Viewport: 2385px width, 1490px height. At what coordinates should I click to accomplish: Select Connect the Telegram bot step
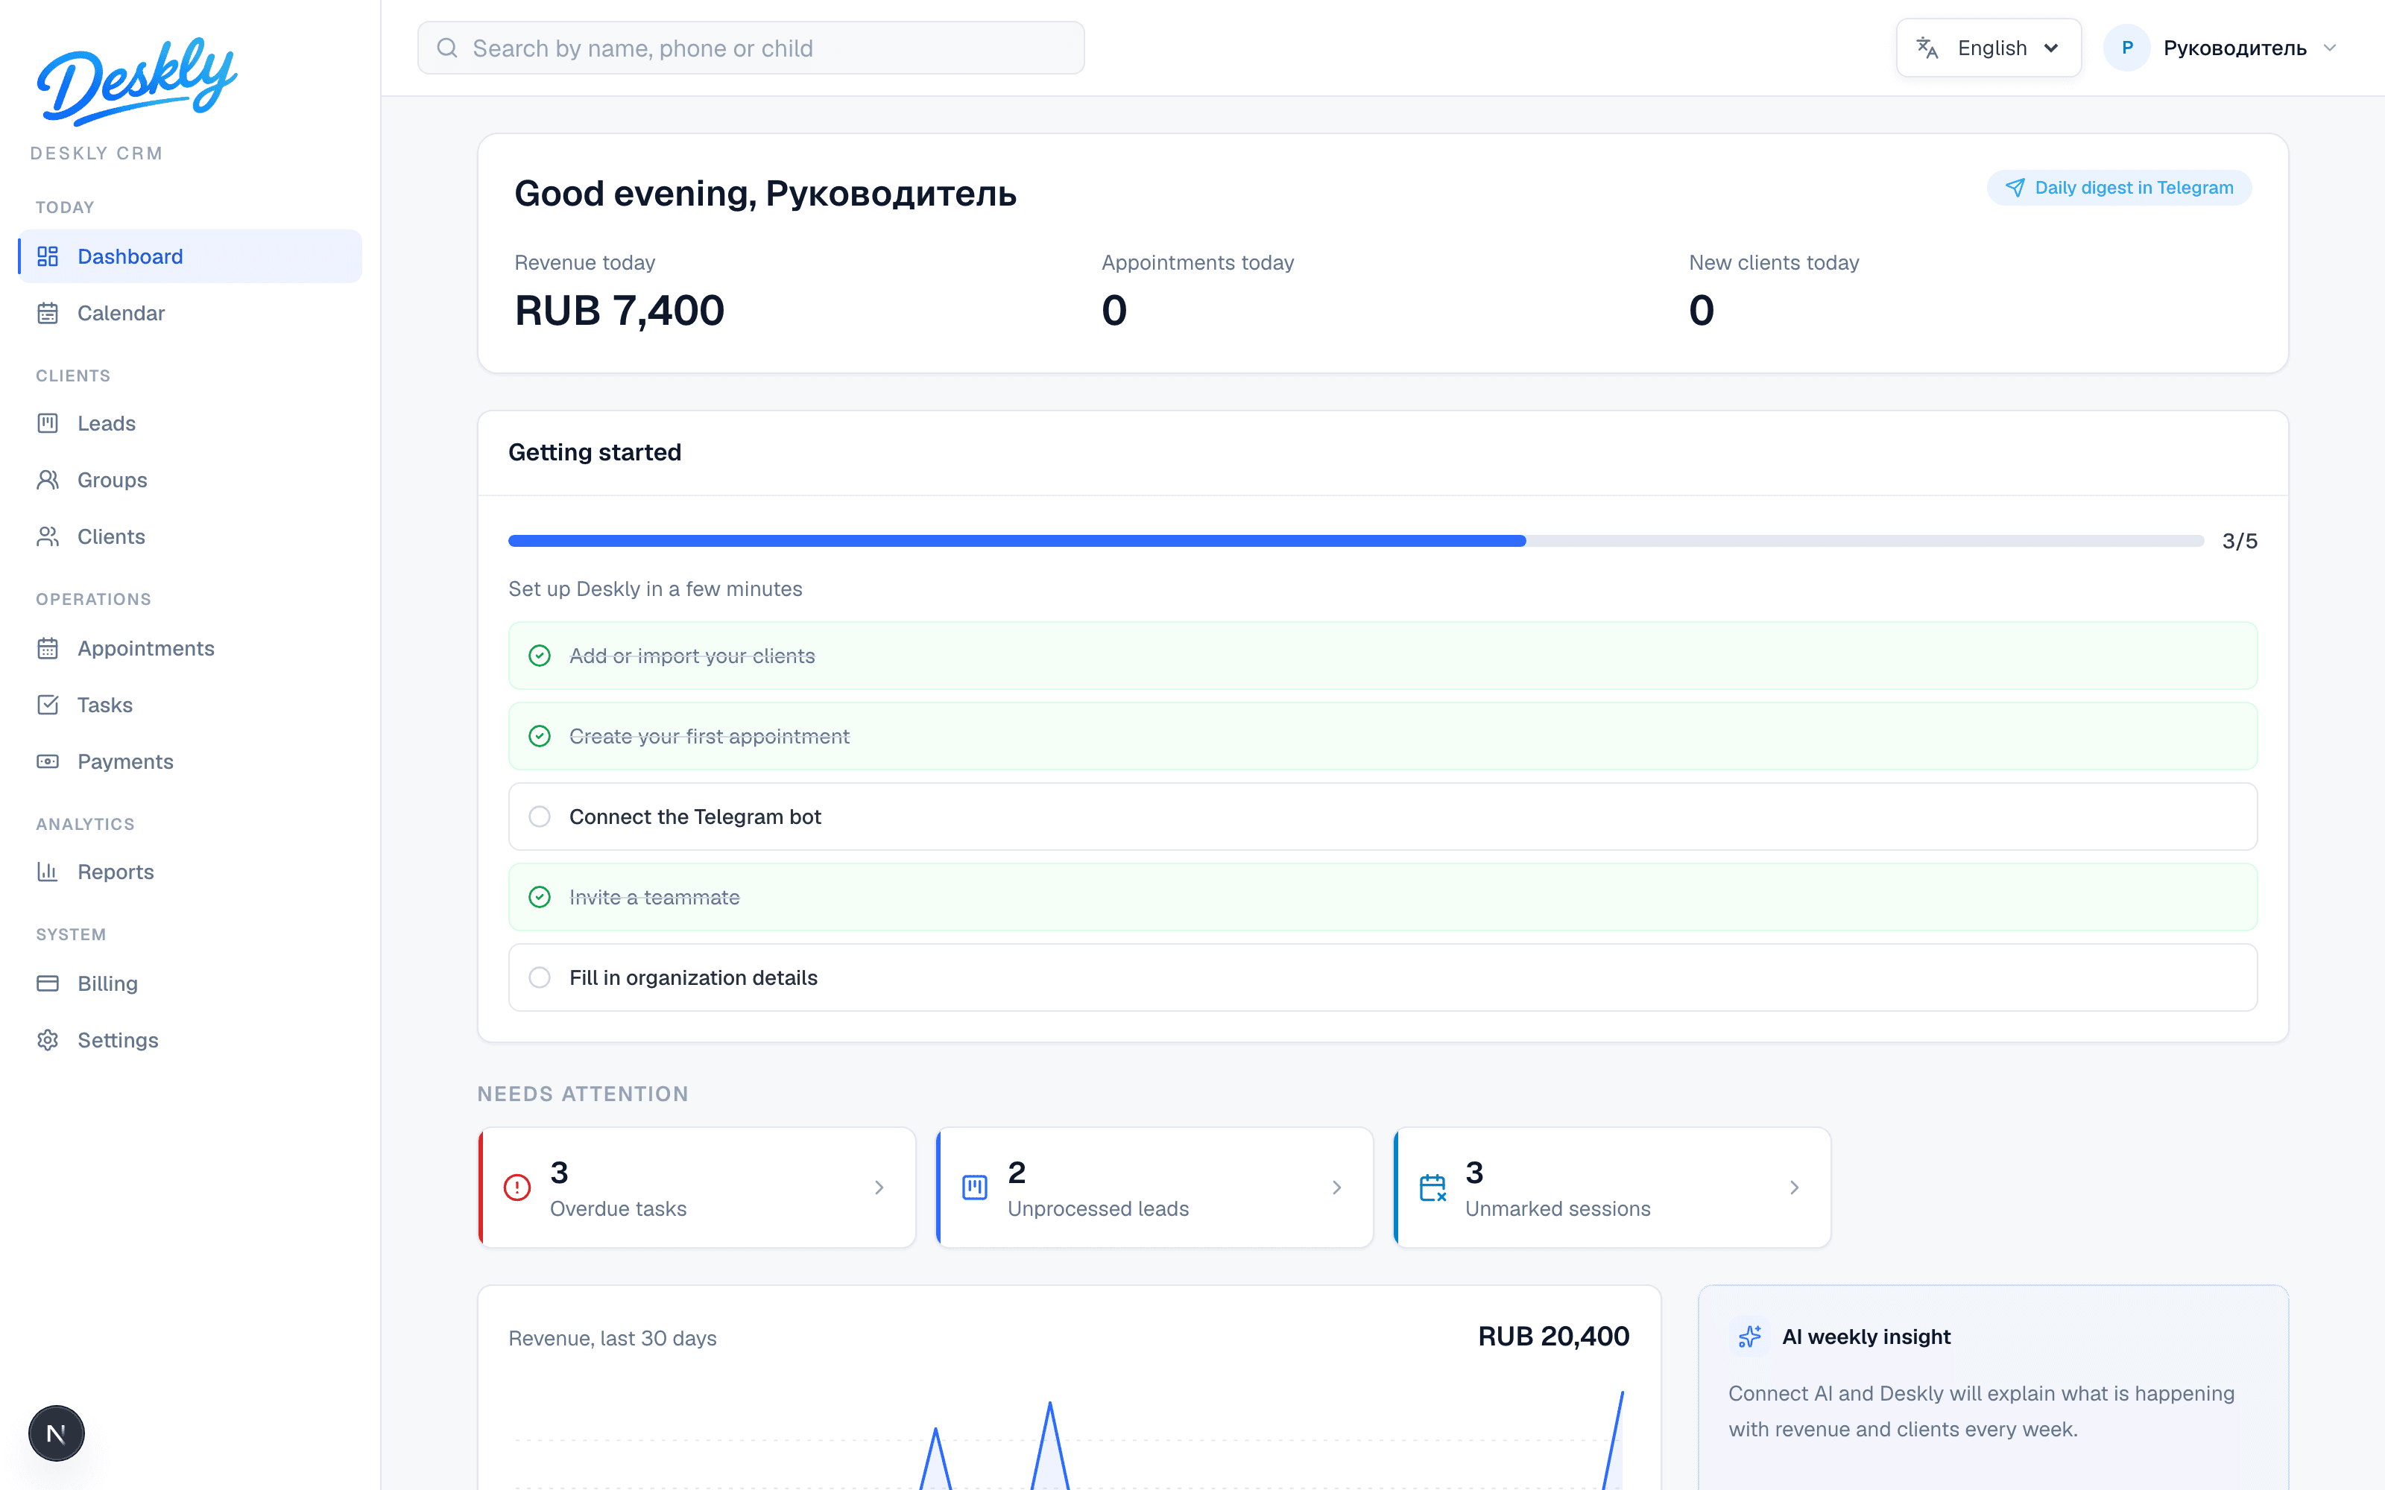coord(1383,816)
